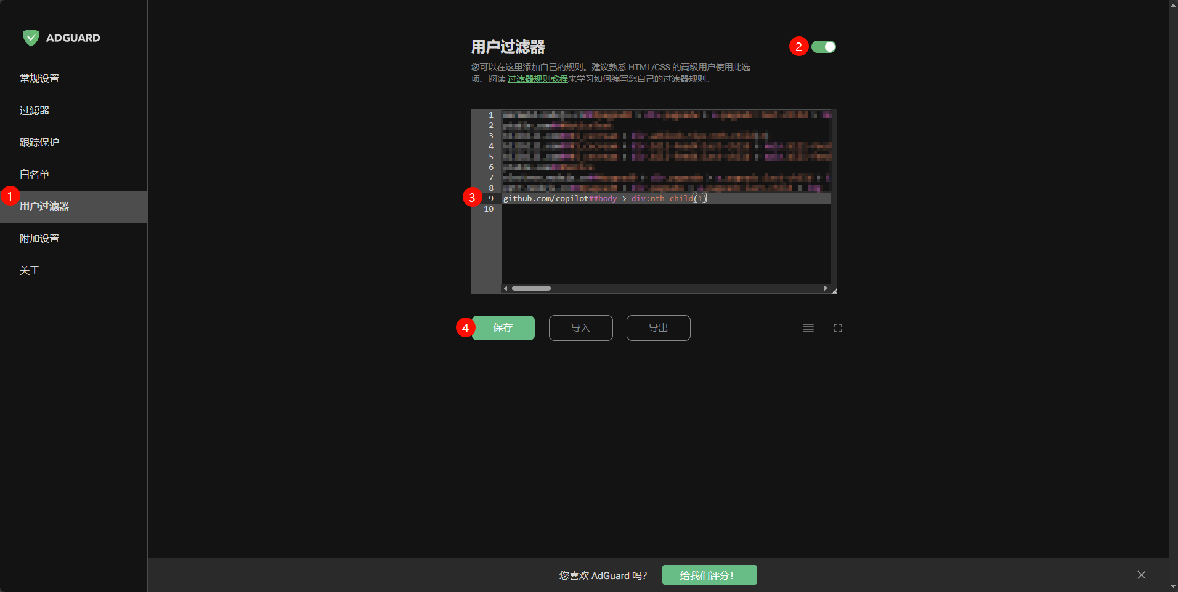The width and height of the screenshot is (1178, 592).
Task: Click the editor scroll right arrow
Action: (826, 288)
